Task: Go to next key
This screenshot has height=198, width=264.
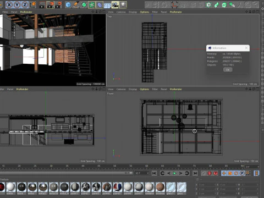Action: (x=187, y=173)
